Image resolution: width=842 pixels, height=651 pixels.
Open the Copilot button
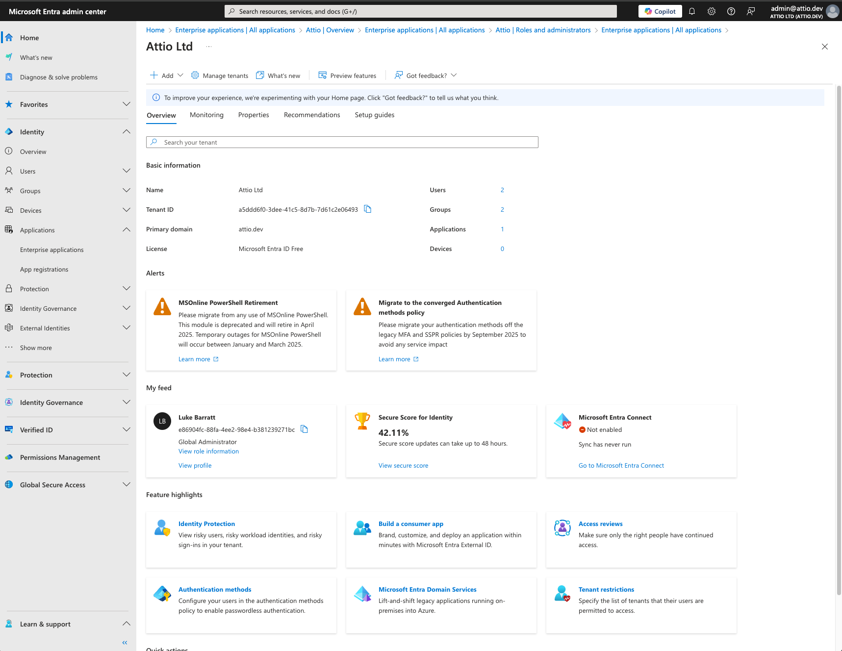(x=660, y=11)
